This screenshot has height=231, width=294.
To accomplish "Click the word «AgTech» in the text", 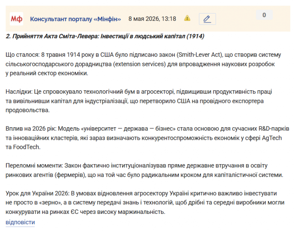I will [272, 138].
